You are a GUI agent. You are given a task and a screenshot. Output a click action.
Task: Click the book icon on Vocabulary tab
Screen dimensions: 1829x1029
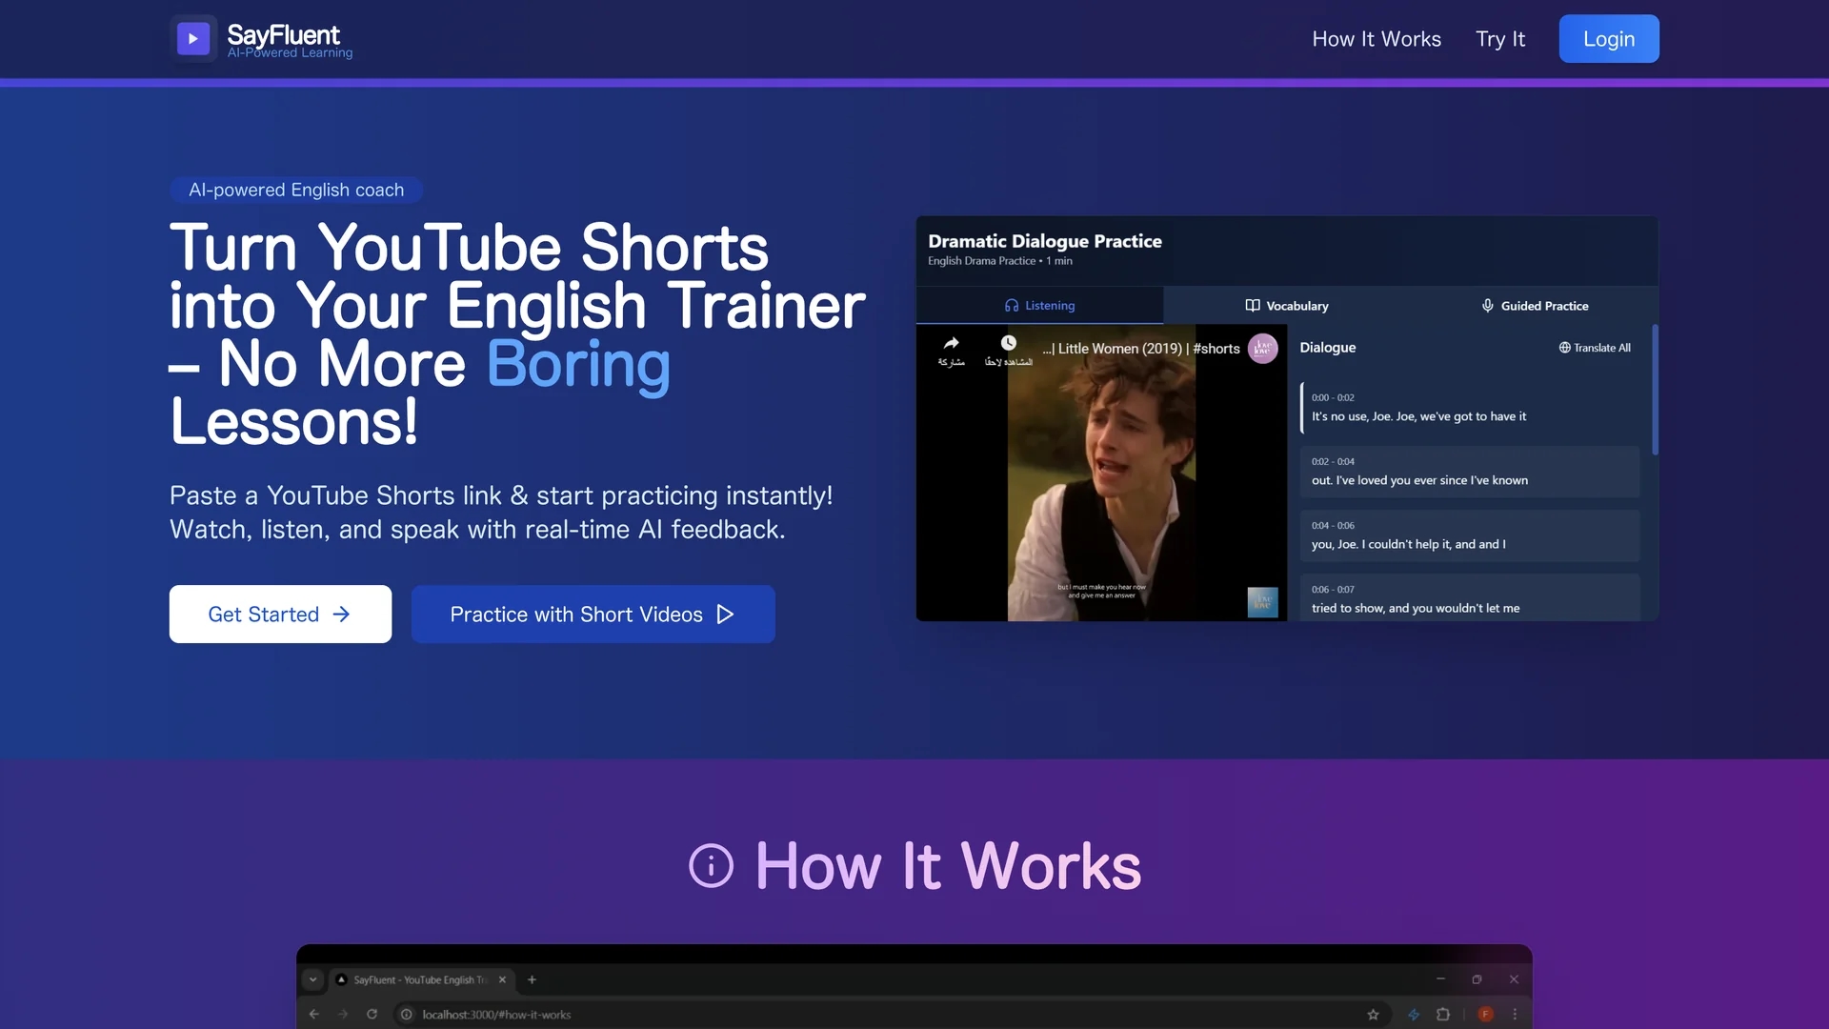click(1253, 306)
